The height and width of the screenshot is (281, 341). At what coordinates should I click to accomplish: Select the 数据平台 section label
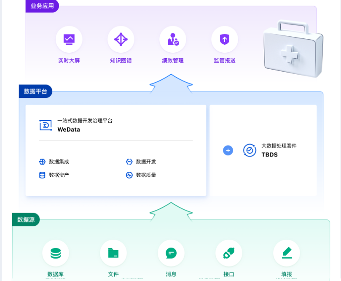point(35,91)
